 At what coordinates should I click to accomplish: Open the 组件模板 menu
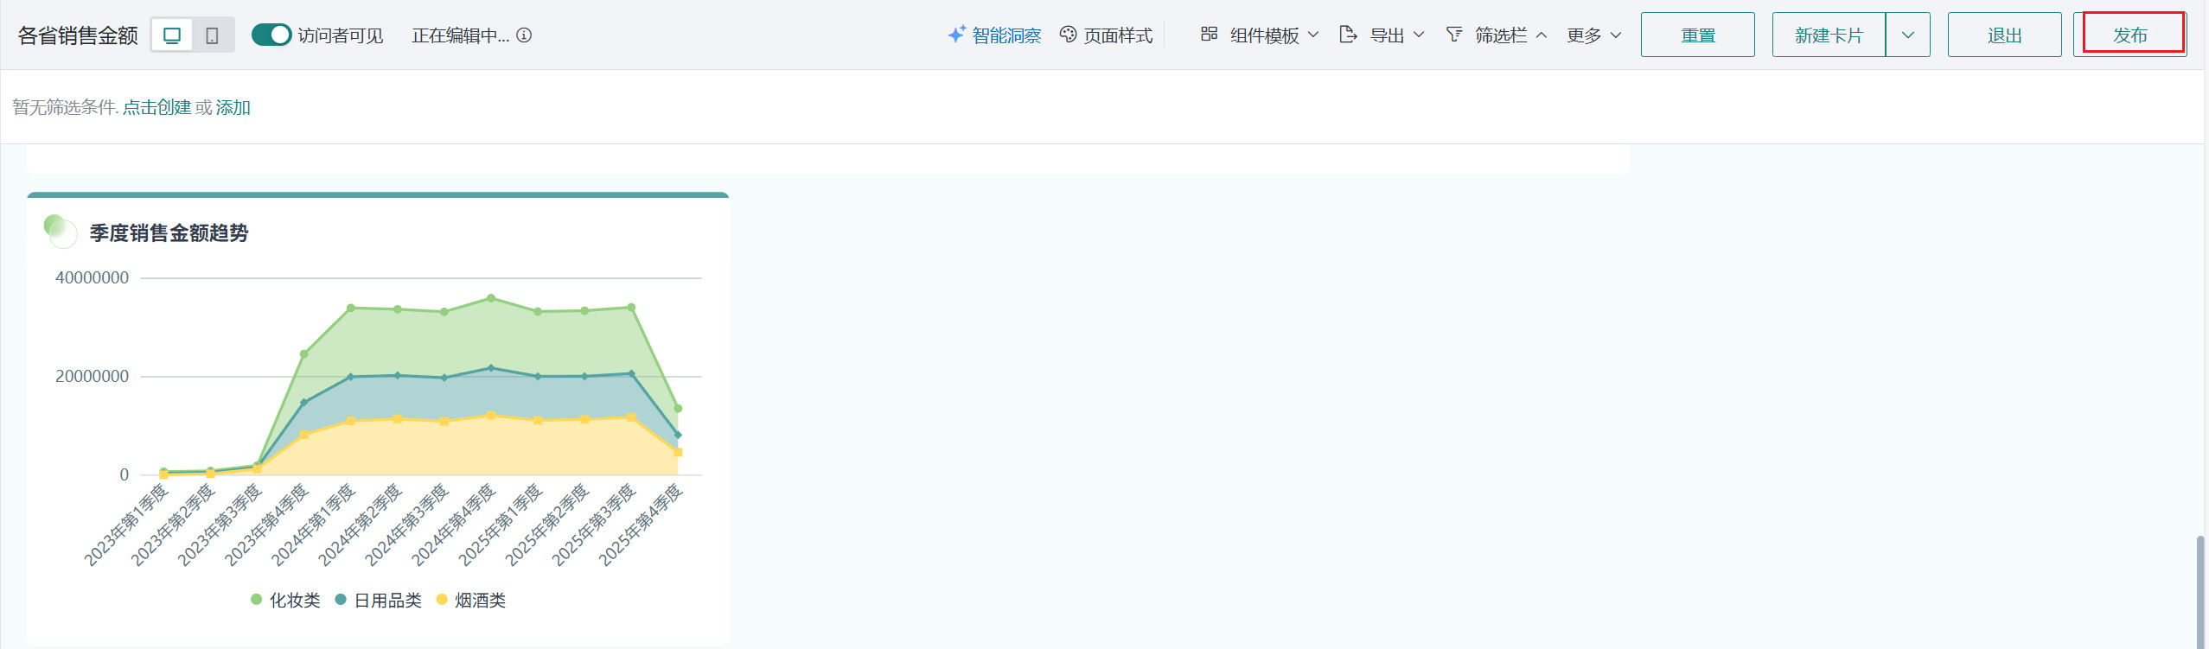pos(1265,35)
